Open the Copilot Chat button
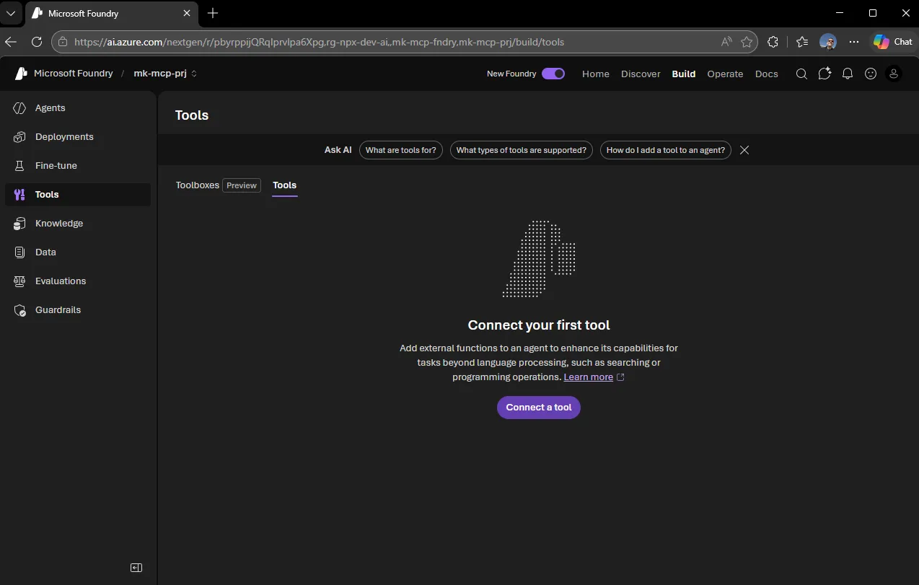This screenshot has height=585, width=919. pyautogui.click(x=892, y=42)
